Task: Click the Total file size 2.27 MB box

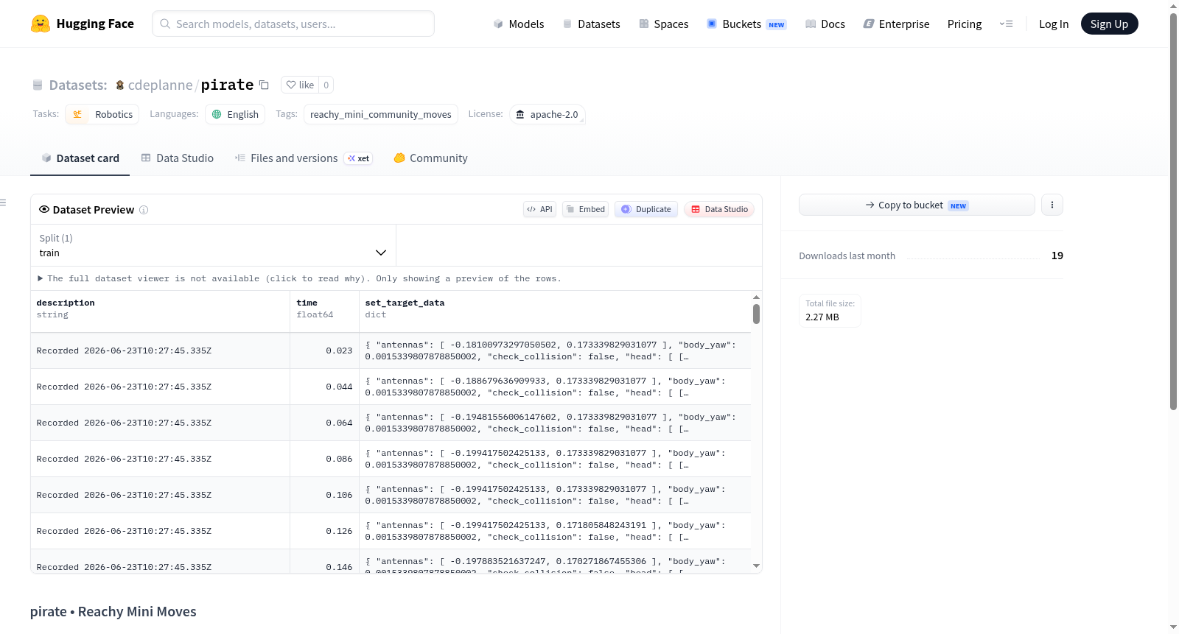Action: 830,311
